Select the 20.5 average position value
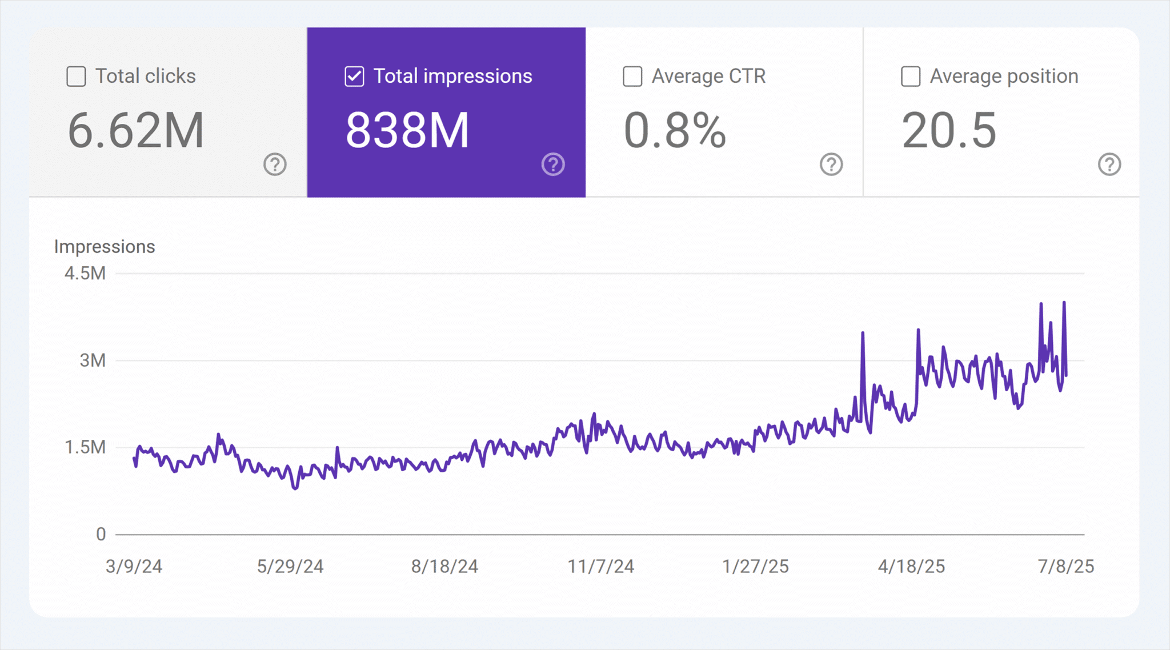Image resolution: width=1170 pixels, height=650 pixels. pyautogui.click(x=949, y=131)
